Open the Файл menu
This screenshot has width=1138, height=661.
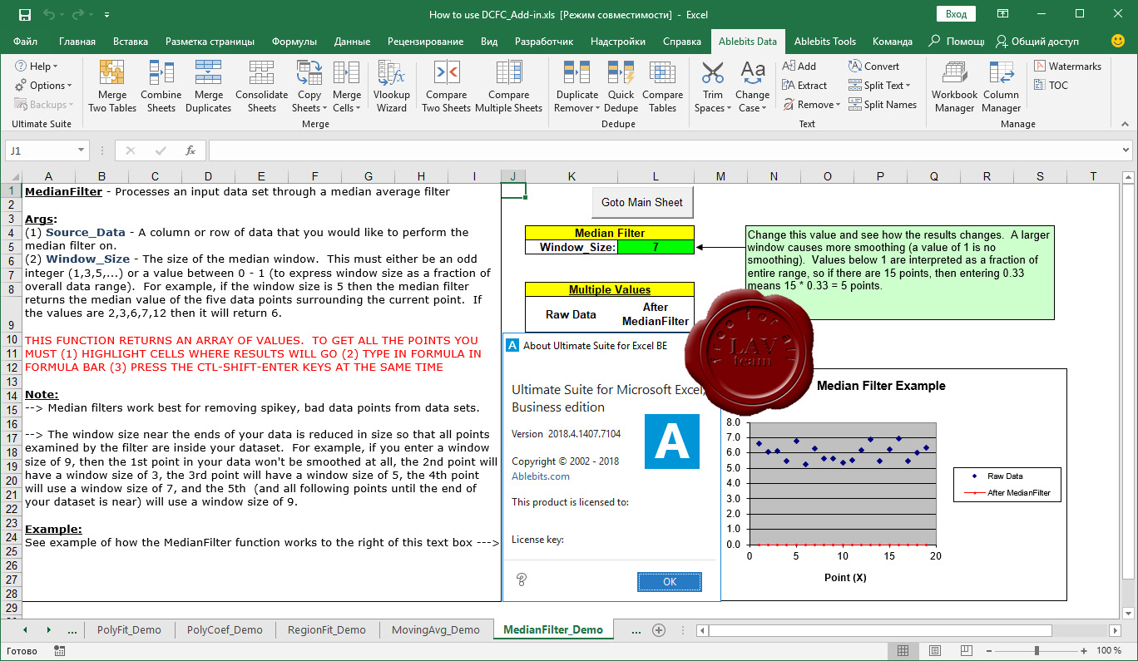(x=25, y=41)
